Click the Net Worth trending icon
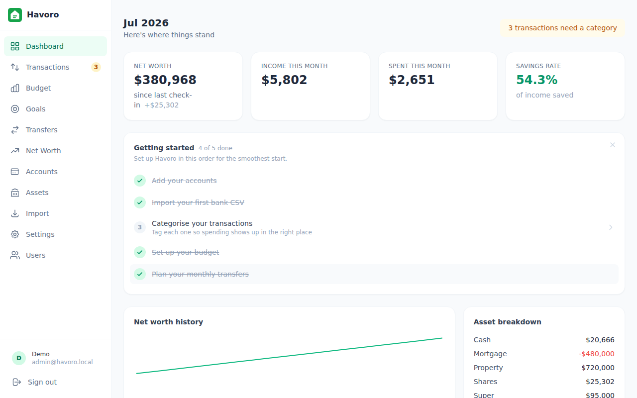Viewport: 637px width, 398px height. [x=15, y=151]
